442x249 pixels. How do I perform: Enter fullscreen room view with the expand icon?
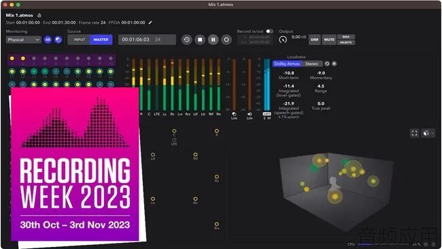(x=414, y=133)
